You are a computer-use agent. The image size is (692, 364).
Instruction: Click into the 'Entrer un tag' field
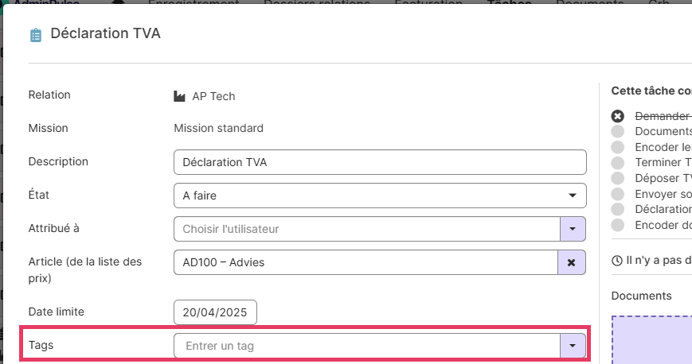(x=366, y=346)
